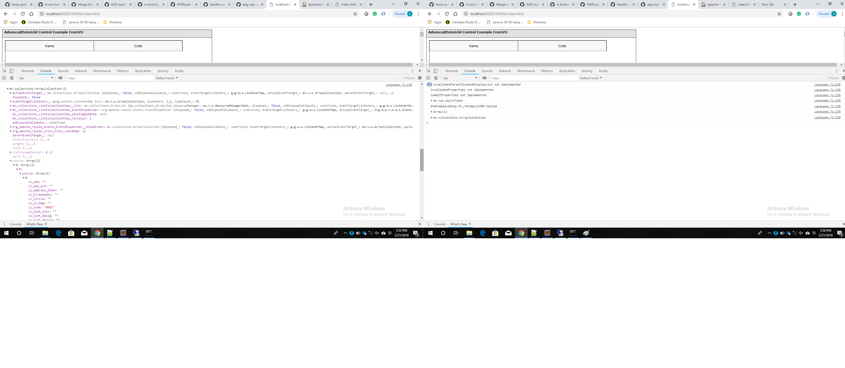Switch to the Network tab in DevTools
845x368 pixels.
click(81, 71)
